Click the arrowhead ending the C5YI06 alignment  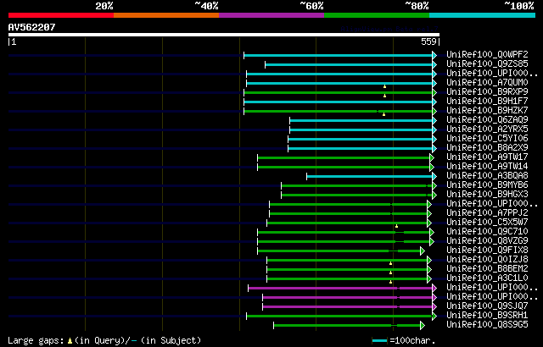click(x=434, y=139)
